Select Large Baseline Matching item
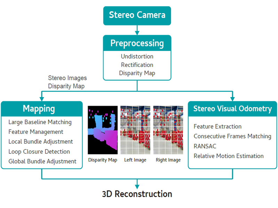 tap(40, 122)
